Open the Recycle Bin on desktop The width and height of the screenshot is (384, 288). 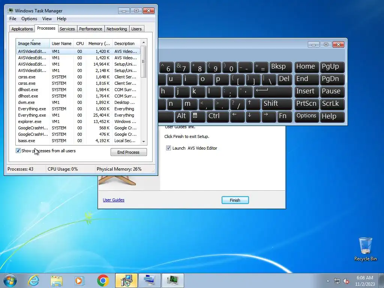click(365, 249)
